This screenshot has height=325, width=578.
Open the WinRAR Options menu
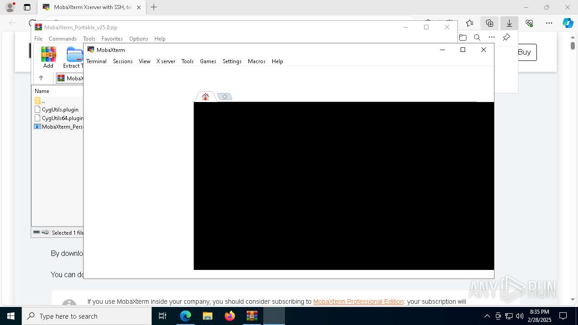(139, 39)
